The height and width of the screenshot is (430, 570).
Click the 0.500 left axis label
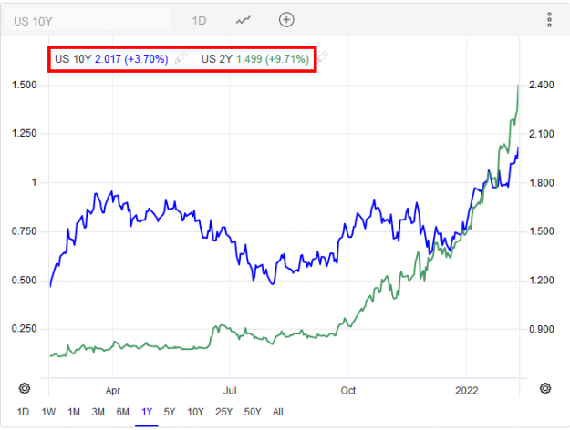pos(25,281)
